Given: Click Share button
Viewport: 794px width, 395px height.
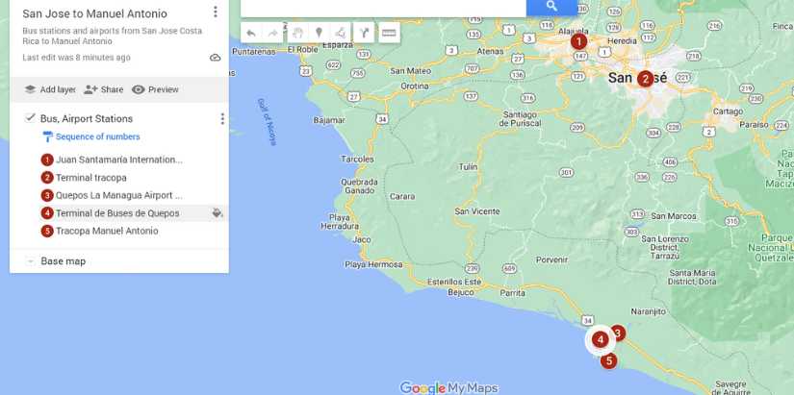Looking at the screenshot, I should [x=103, y=89].
